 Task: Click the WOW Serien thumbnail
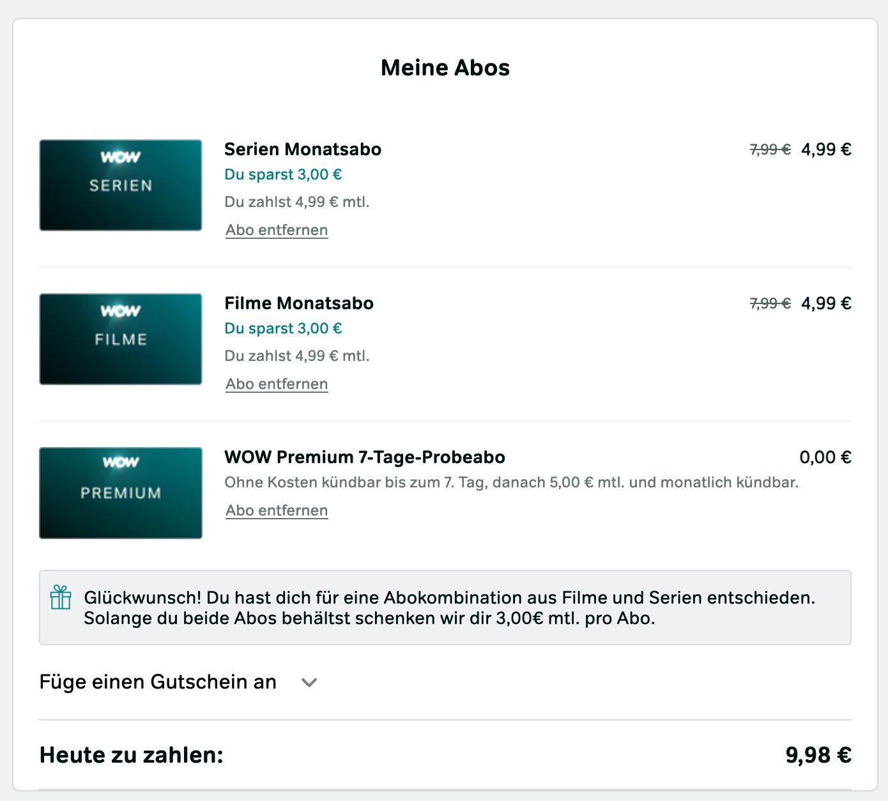pos(121,185)
